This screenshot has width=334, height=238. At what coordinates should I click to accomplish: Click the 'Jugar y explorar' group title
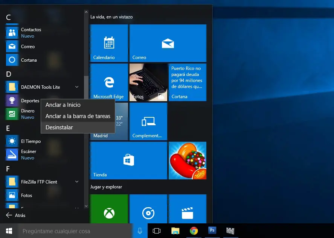[106, 187]
